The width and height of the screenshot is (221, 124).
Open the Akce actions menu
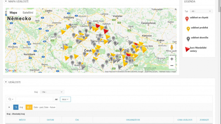coord(65,99)
